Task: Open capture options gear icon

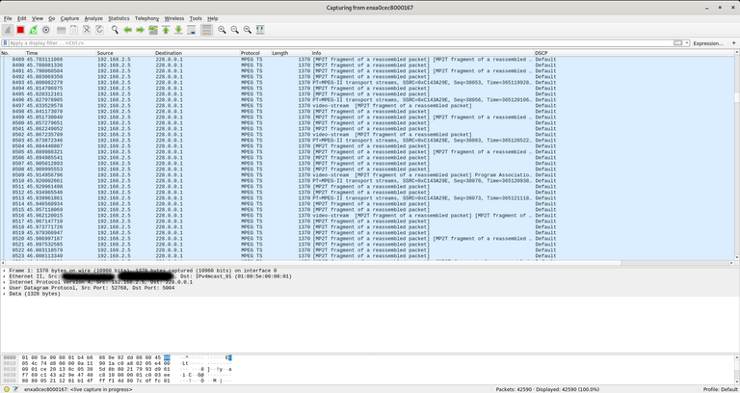Action: click(x=46, y=30)
